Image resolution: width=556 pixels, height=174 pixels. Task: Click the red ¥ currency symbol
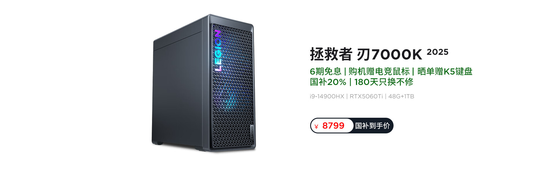[316, 126]
